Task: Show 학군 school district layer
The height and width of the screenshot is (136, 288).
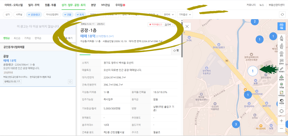Action: (x=281, y=46)
